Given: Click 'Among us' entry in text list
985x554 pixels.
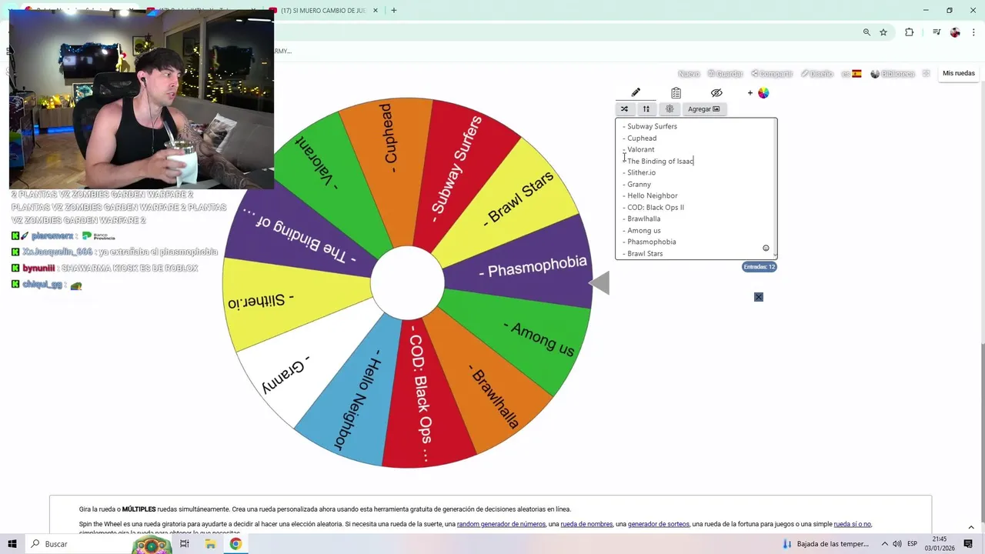Looking at the screenshot, I should coord(643,231).
